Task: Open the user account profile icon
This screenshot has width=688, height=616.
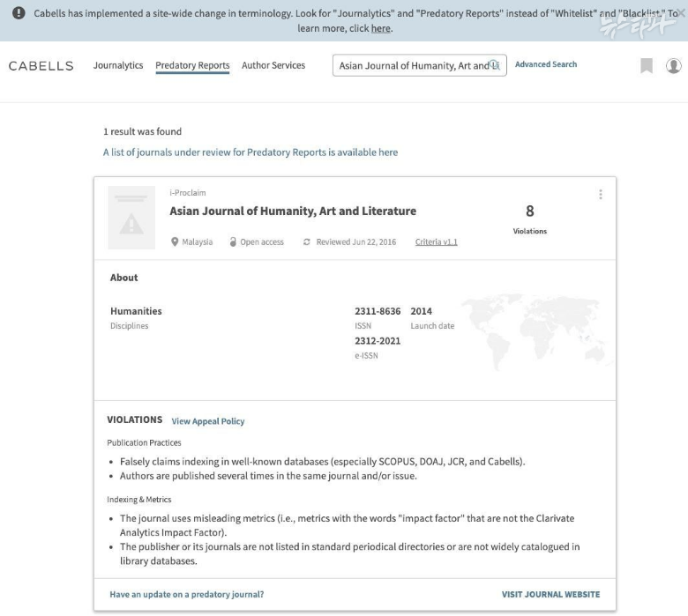Action: click(x=674, y=66)
